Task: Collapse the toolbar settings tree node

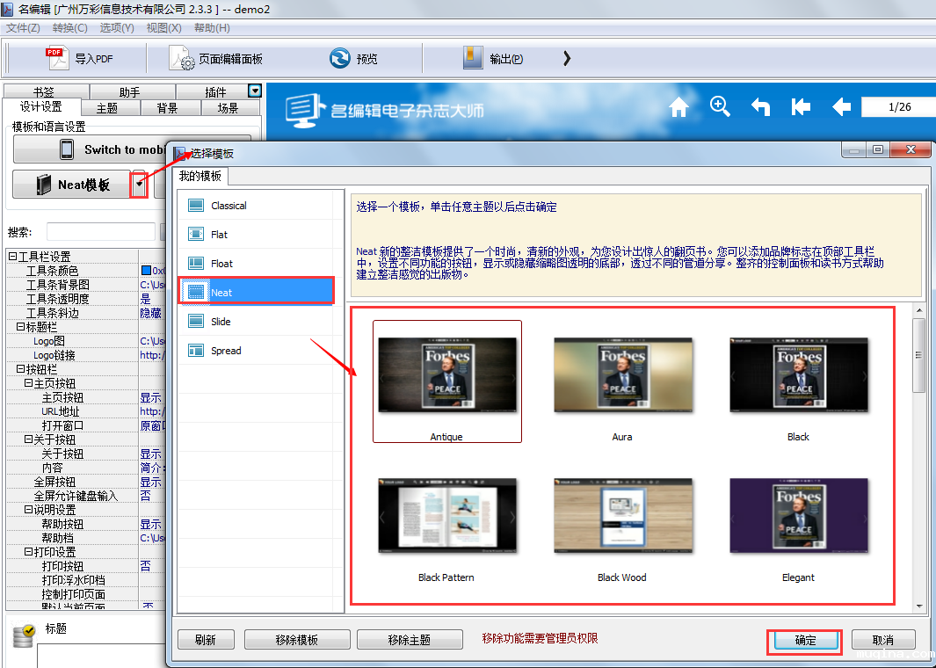Action: [12, 257]
